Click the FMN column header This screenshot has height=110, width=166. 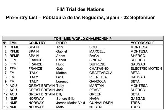pyautogui.click(x=13, y=43)
